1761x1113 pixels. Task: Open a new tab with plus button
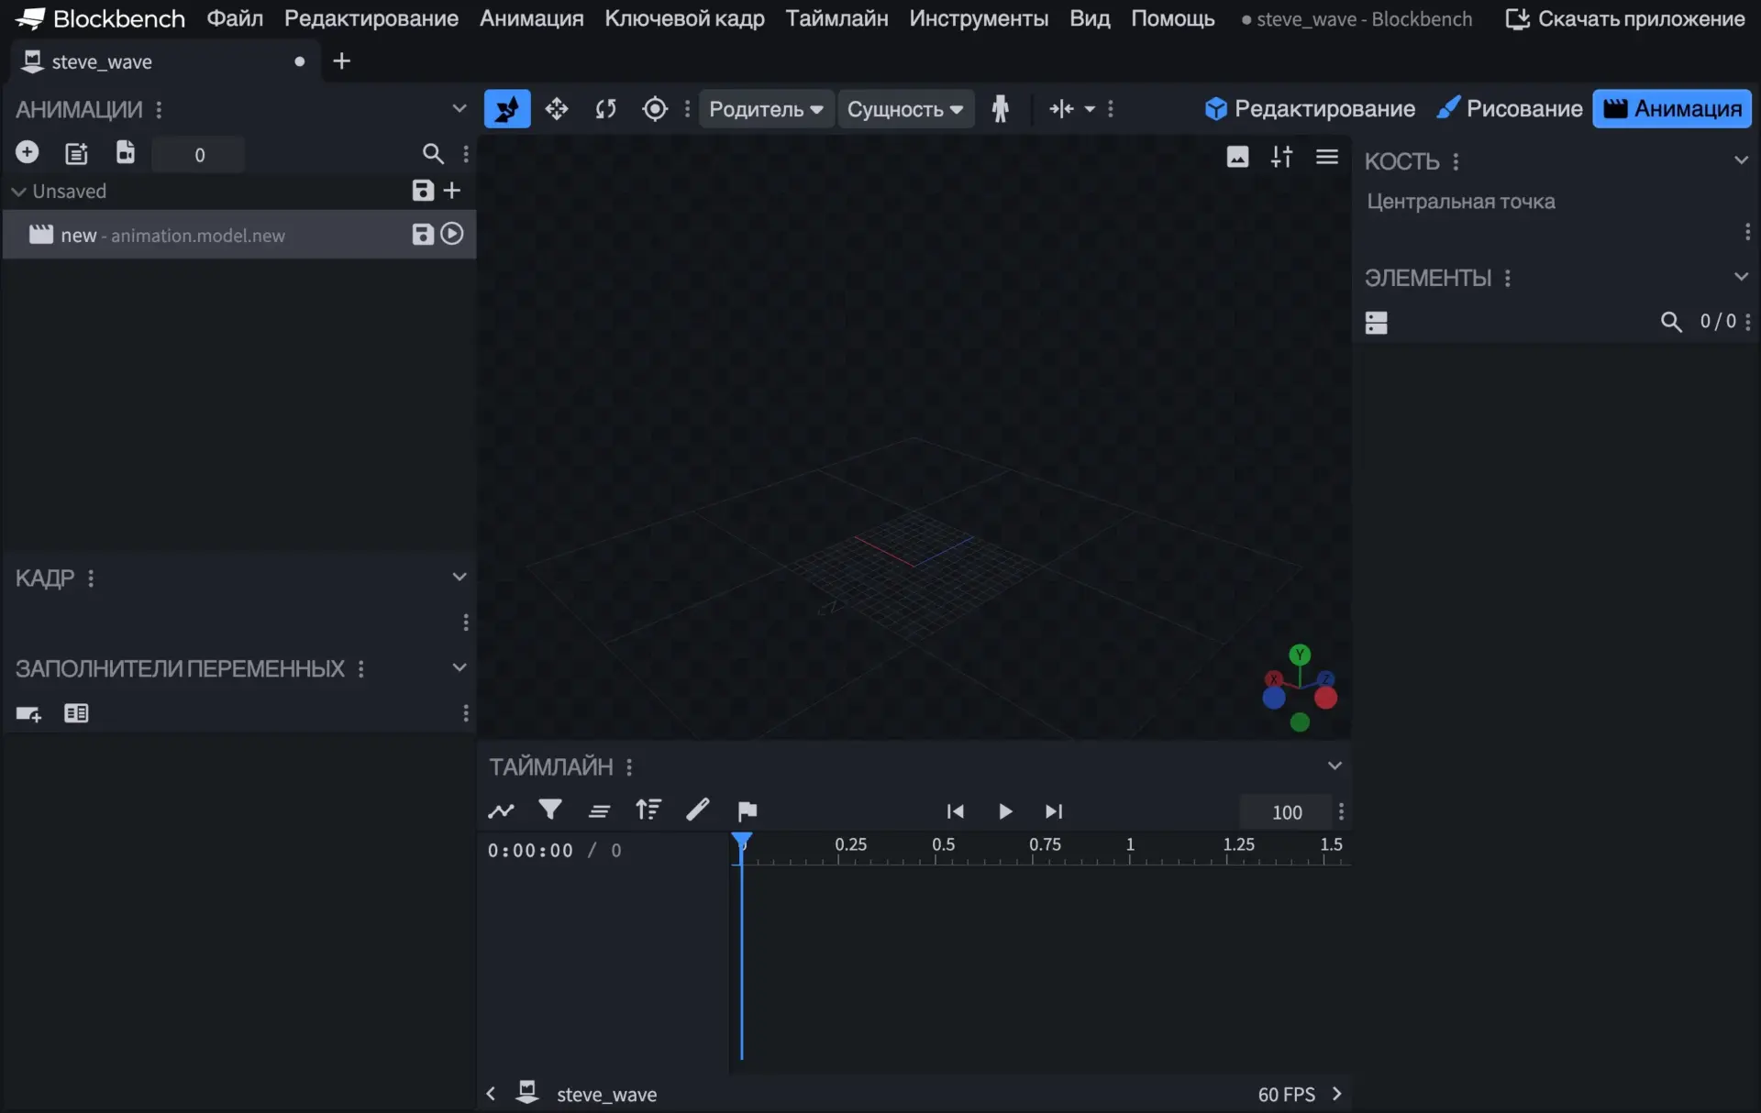click(x=341, y=61)
